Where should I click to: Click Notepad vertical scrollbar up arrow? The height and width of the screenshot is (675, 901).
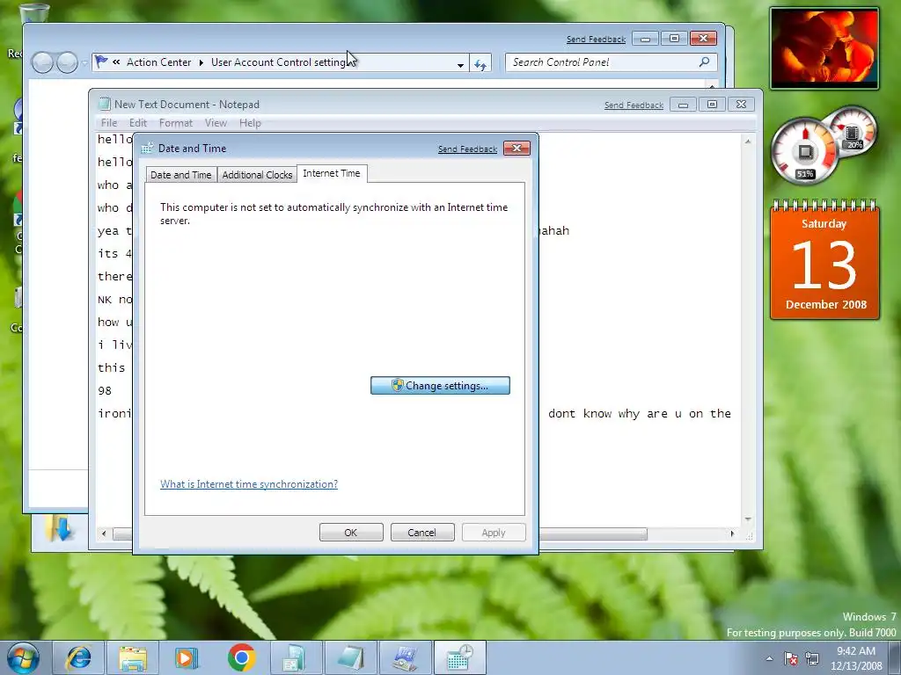[x=748, y=142]
